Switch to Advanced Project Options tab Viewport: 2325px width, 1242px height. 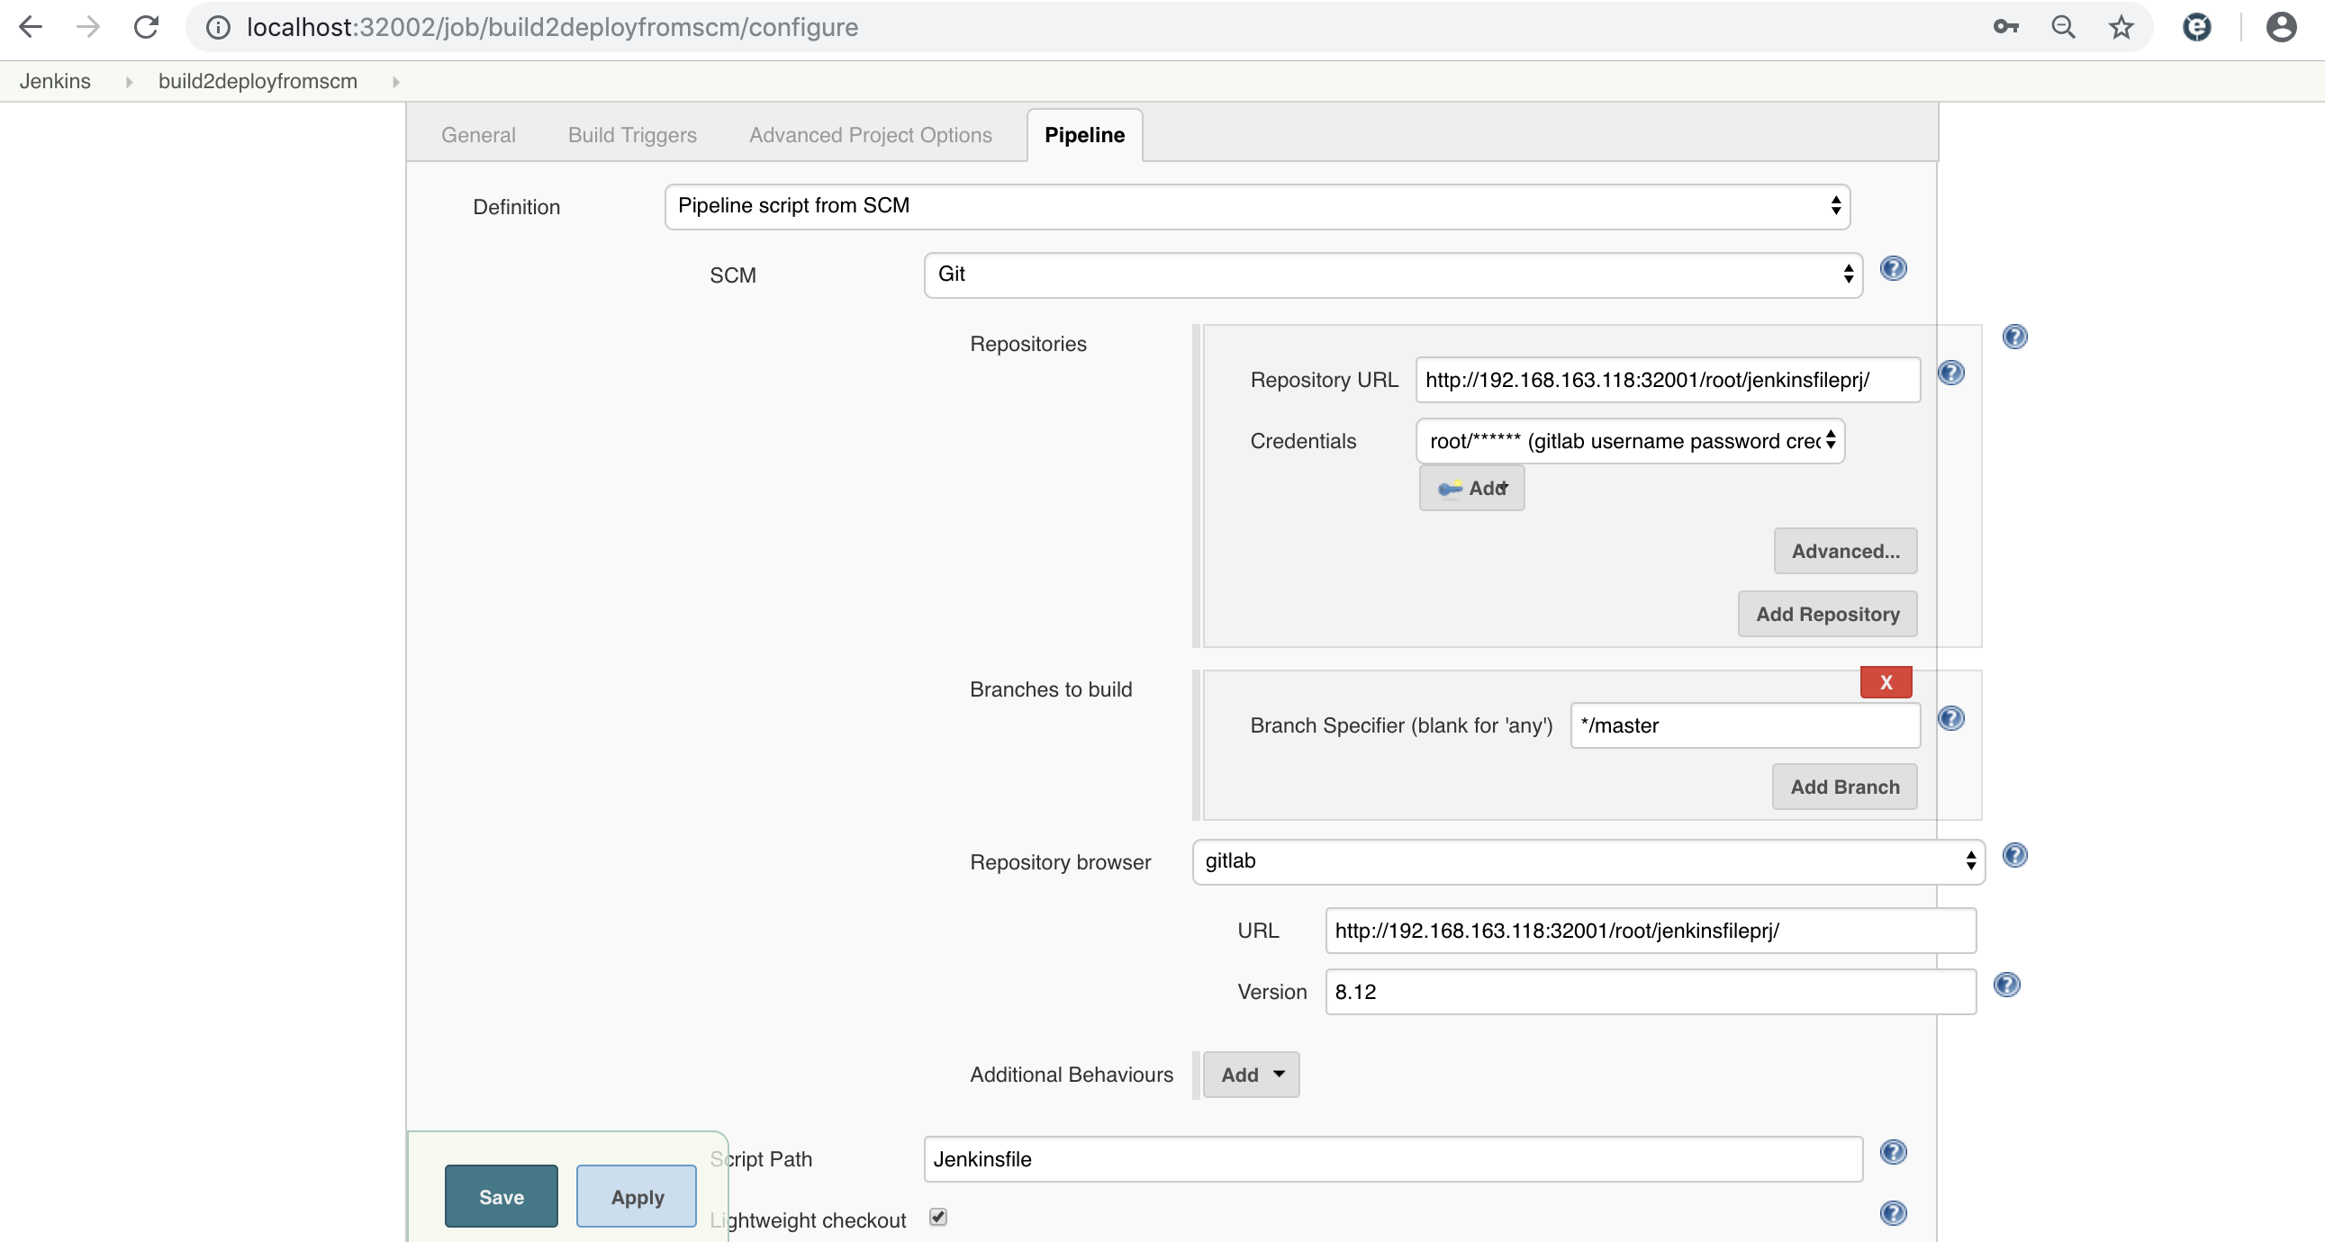[870, 135]
